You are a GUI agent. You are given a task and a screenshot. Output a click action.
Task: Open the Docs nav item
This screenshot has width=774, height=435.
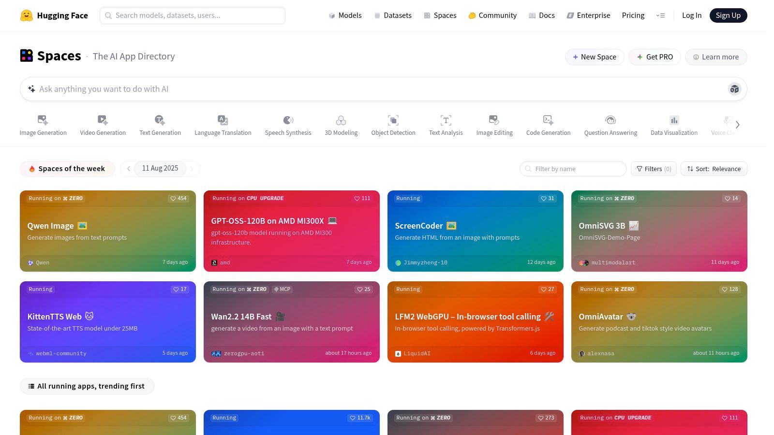tap(542, 15)
